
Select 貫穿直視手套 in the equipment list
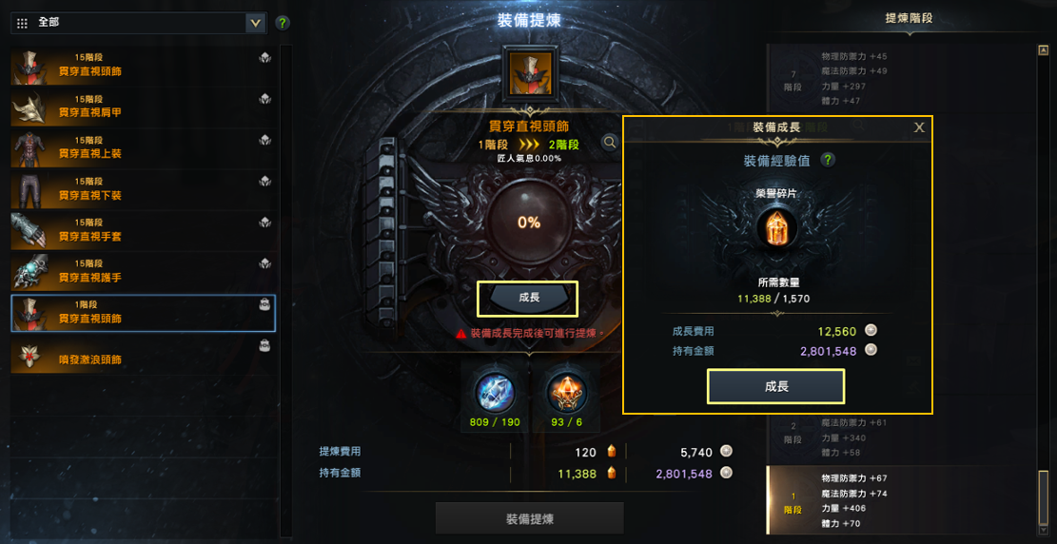coord(144,230)
